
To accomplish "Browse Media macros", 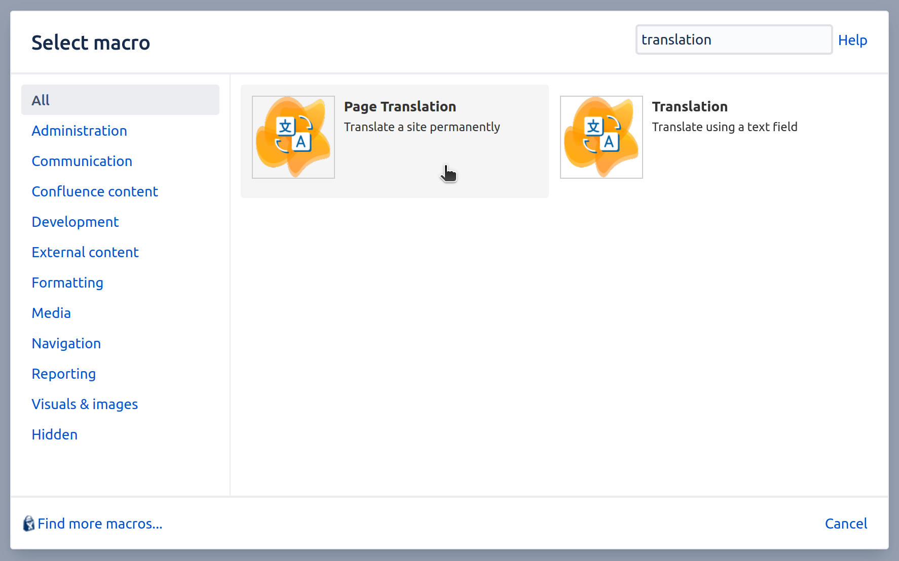I will pyautogui.click(x=51, y=313).
